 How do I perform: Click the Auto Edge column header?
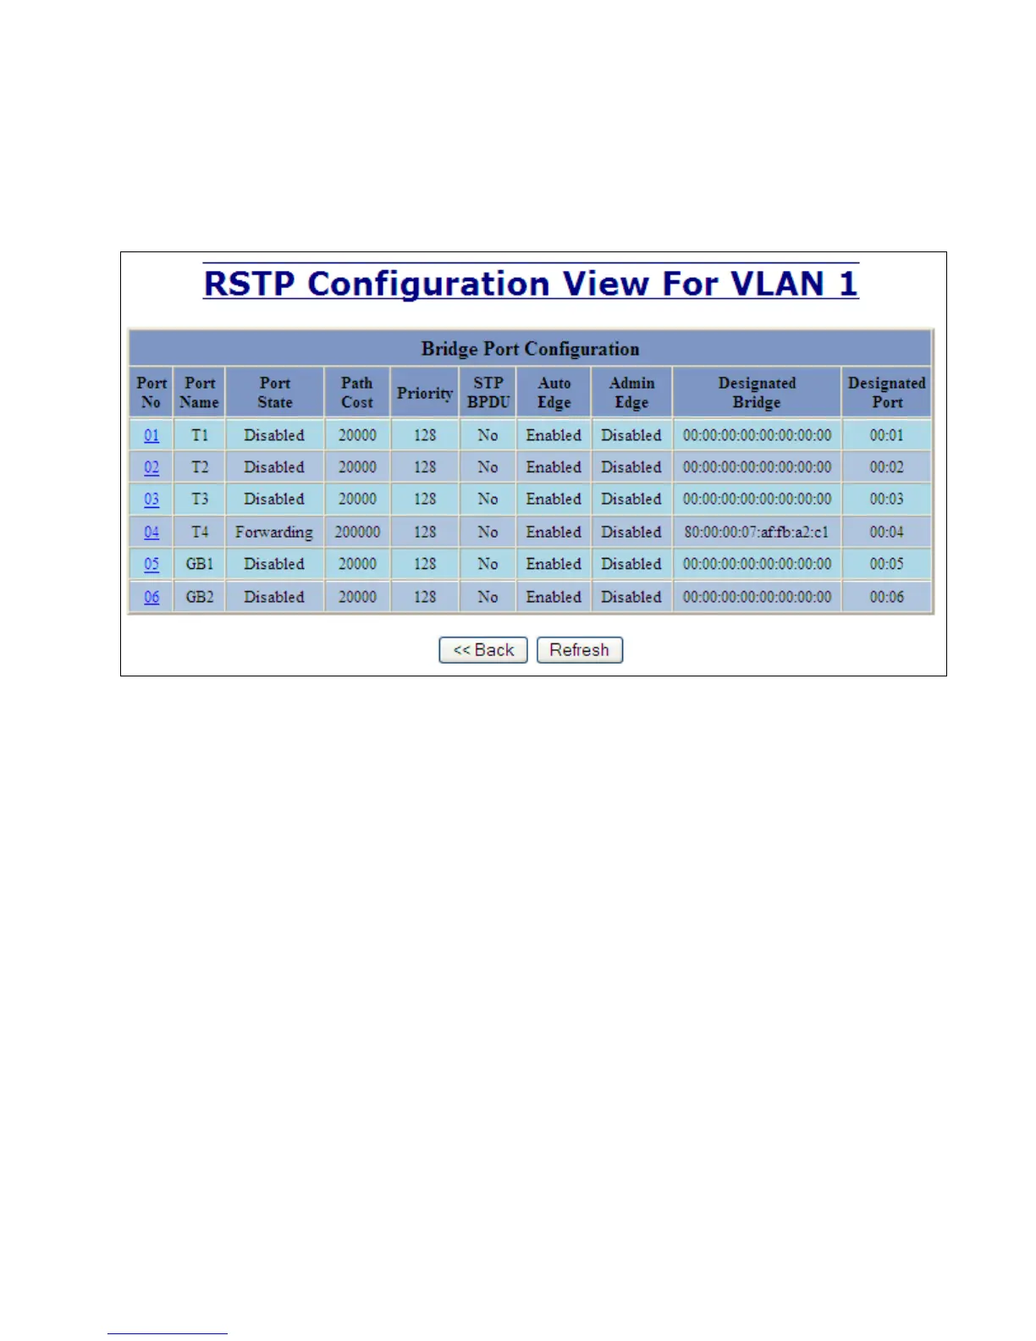(x=554, y=393)
